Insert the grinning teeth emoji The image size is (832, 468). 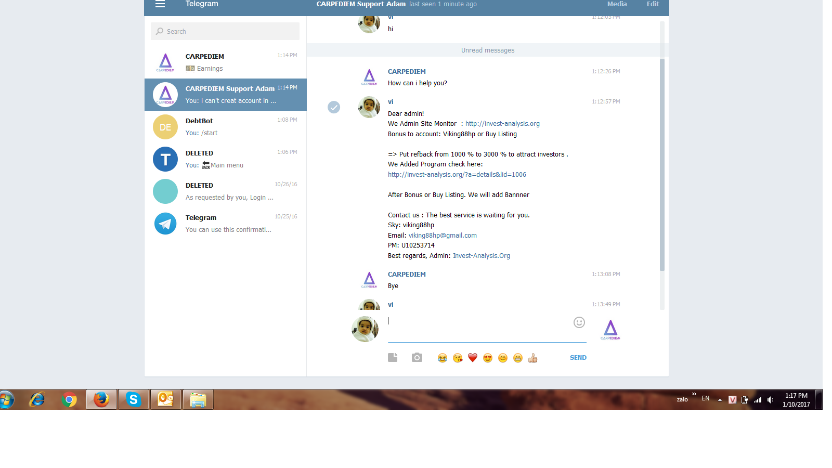click(518, 358)
